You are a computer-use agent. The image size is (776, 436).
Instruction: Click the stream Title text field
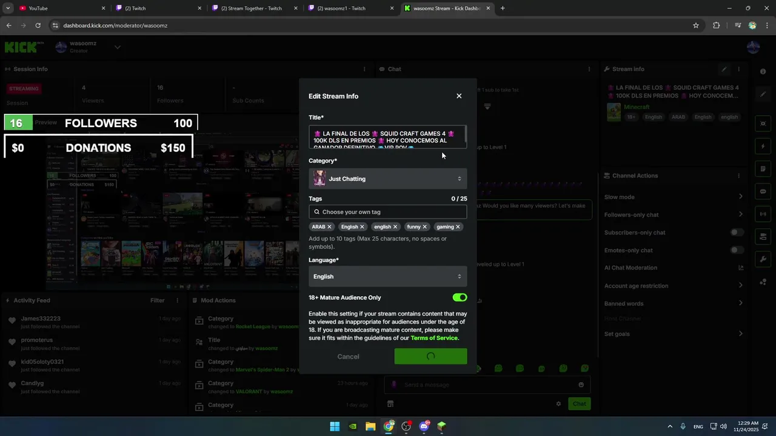(x=387, y=137)
